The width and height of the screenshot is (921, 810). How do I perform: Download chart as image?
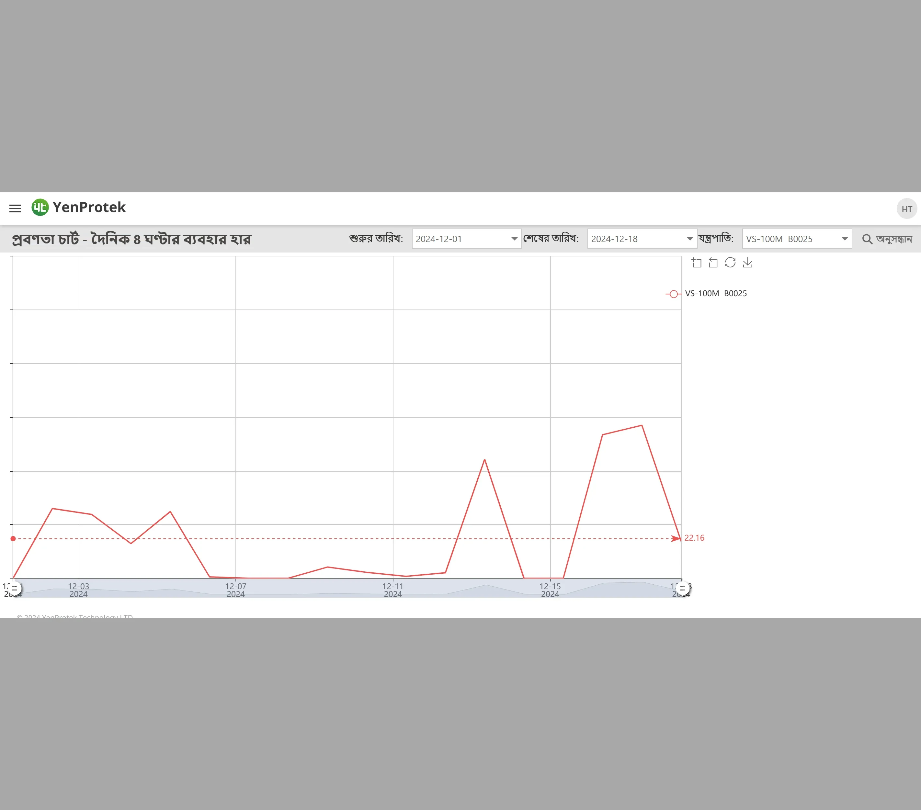747,263
